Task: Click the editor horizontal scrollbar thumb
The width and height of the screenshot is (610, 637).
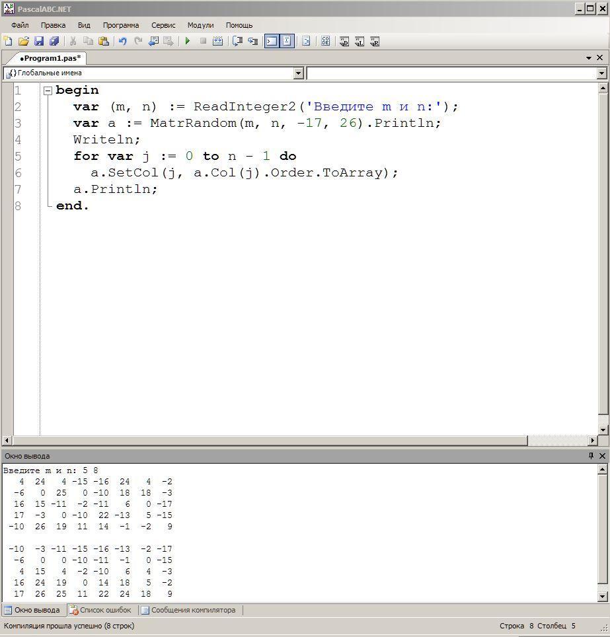Action: pyautogui.click(x=270, y=440)
